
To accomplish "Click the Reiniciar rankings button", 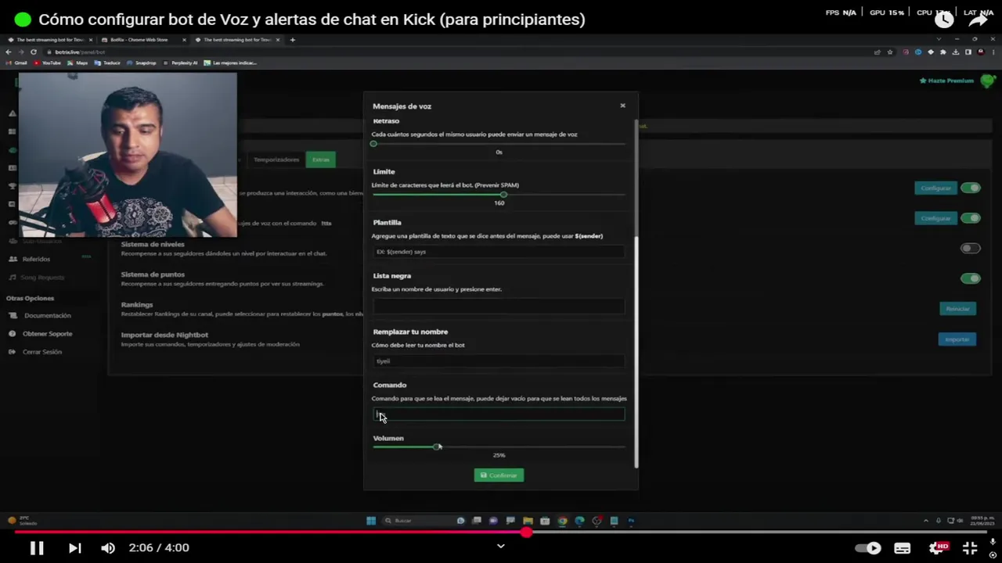I will 957,309.
